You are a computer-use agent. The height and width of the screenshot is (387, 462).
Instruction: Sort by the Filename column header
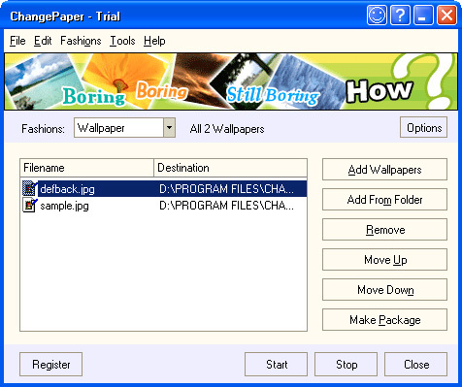click(87, 168)
